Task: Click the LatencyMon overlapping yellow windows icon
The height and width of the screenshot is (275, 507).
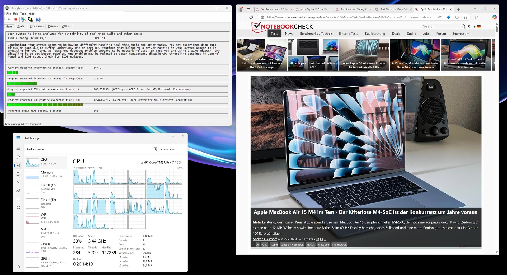Action: [x=30, y=20]
